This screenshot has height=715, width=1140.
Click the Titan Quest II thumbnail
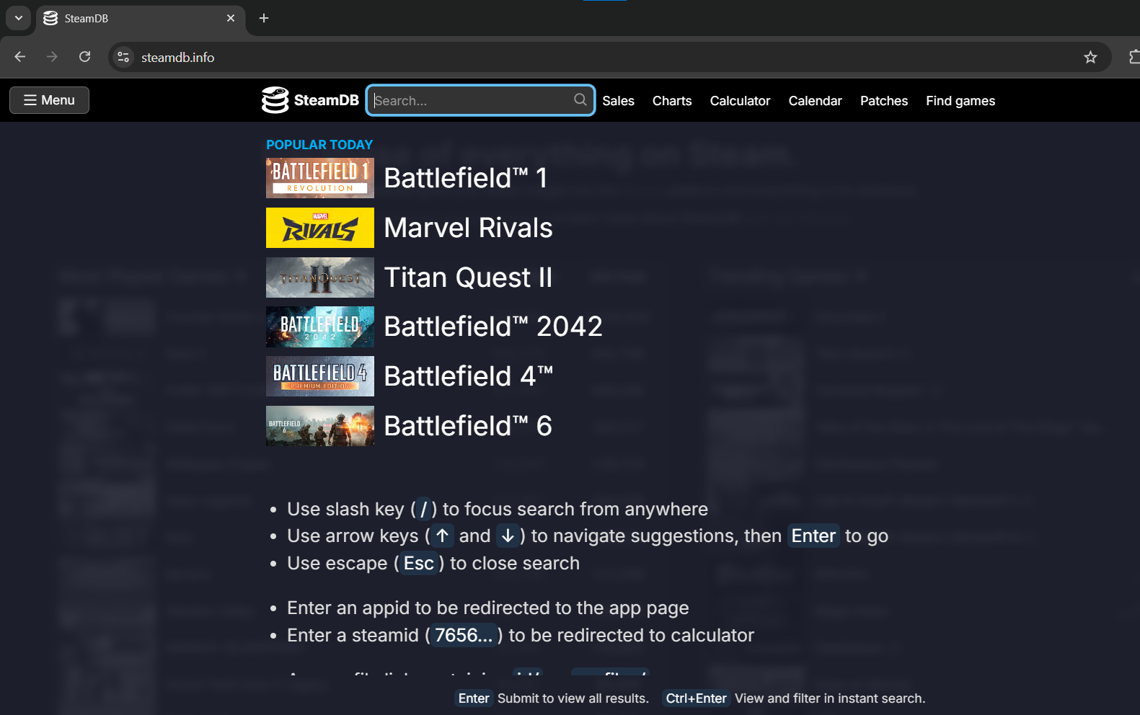(320, 277)
